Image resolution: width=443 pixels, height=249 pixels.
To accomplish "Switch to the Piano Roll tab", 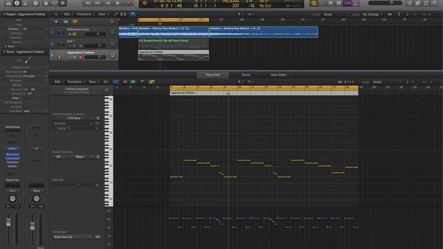I will point(213,75).
